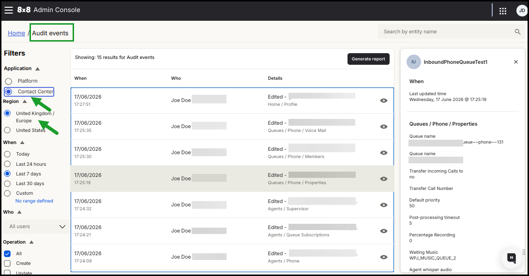This screenshot has height=276, width=529.
Task: Check the Create operation checkbox
Action: tap(7, 263)
